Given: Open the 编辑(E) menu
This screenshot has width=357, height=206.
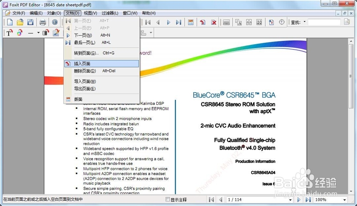Looking at the screenshot, I should coord(36,13).
